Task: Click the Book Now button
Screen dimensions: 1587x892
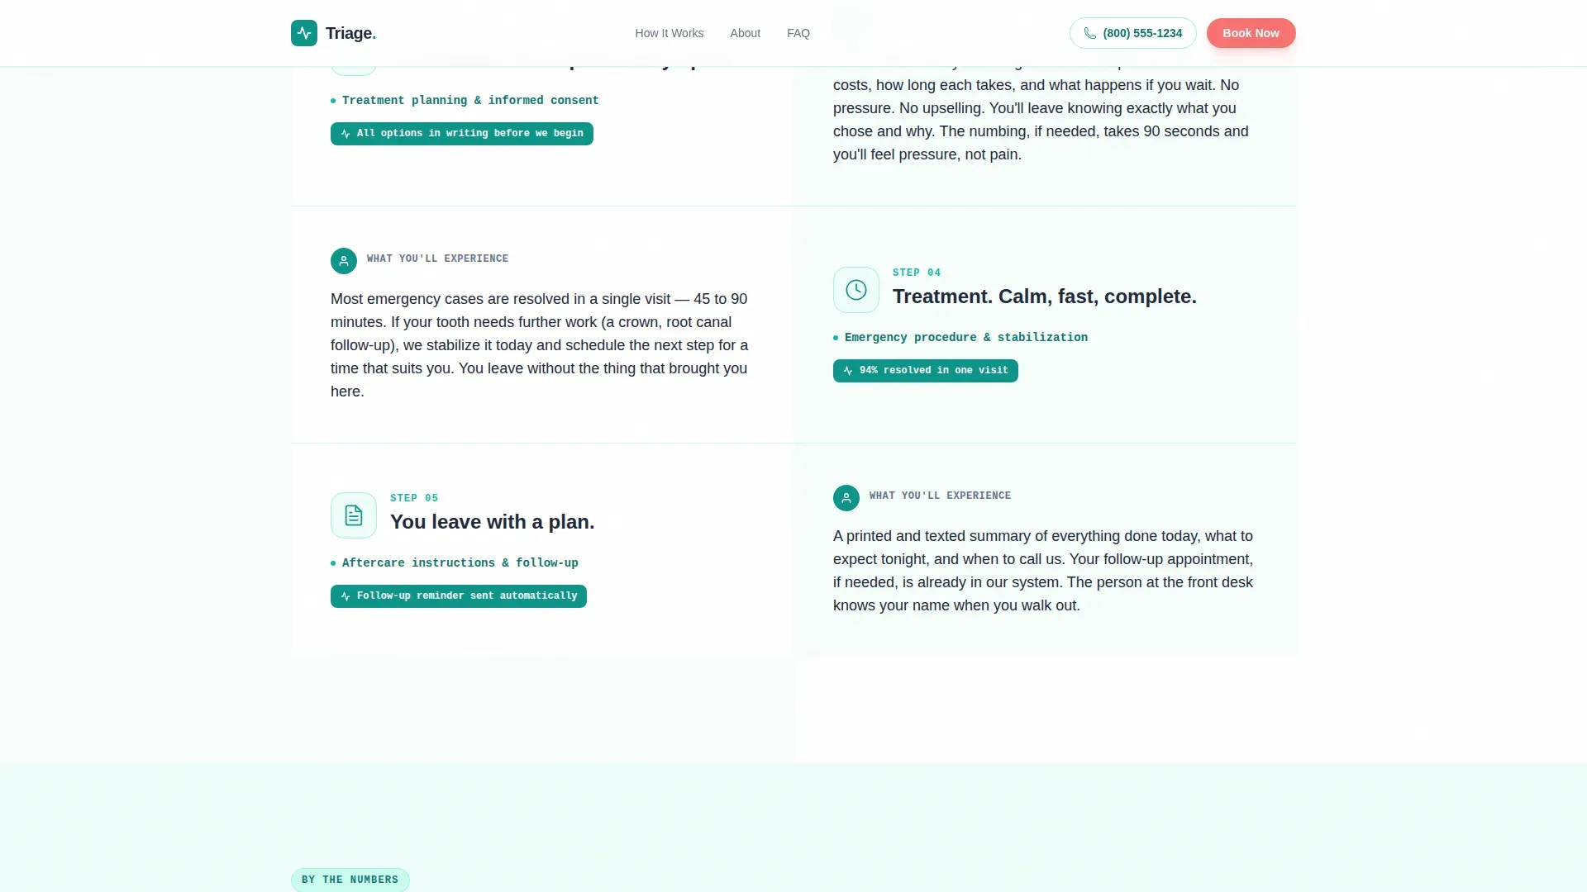Action: pyautogui.click(x=1251, y=33)
